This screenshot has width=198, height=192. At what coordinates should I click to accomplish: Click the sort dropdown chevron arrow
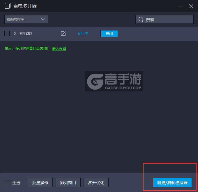[x=43, y=19]
